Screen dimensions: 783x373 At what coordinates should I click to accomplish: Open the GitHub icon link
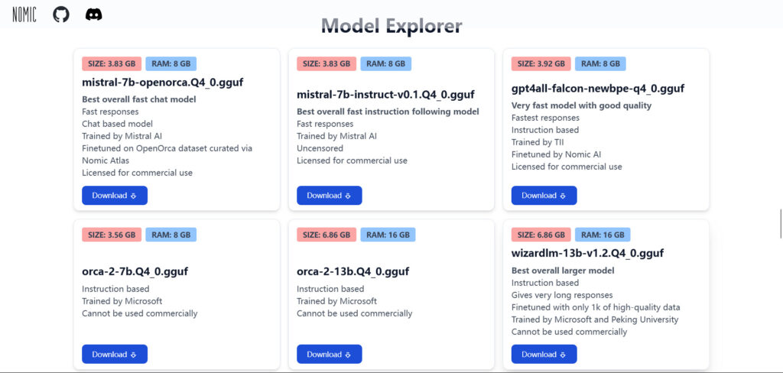tap(61, 15)
